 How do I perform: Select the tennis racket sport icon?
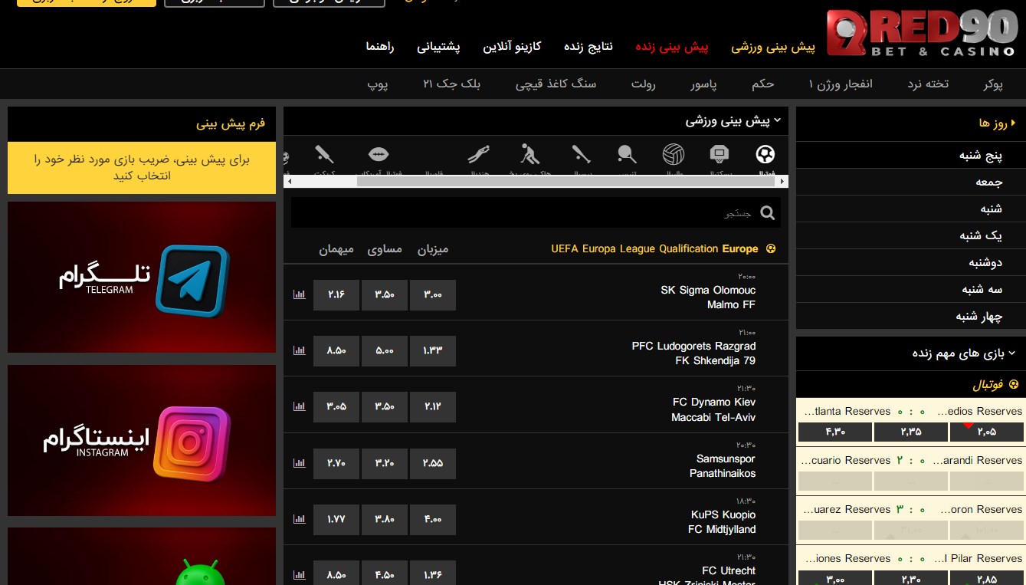coord(628,155)
